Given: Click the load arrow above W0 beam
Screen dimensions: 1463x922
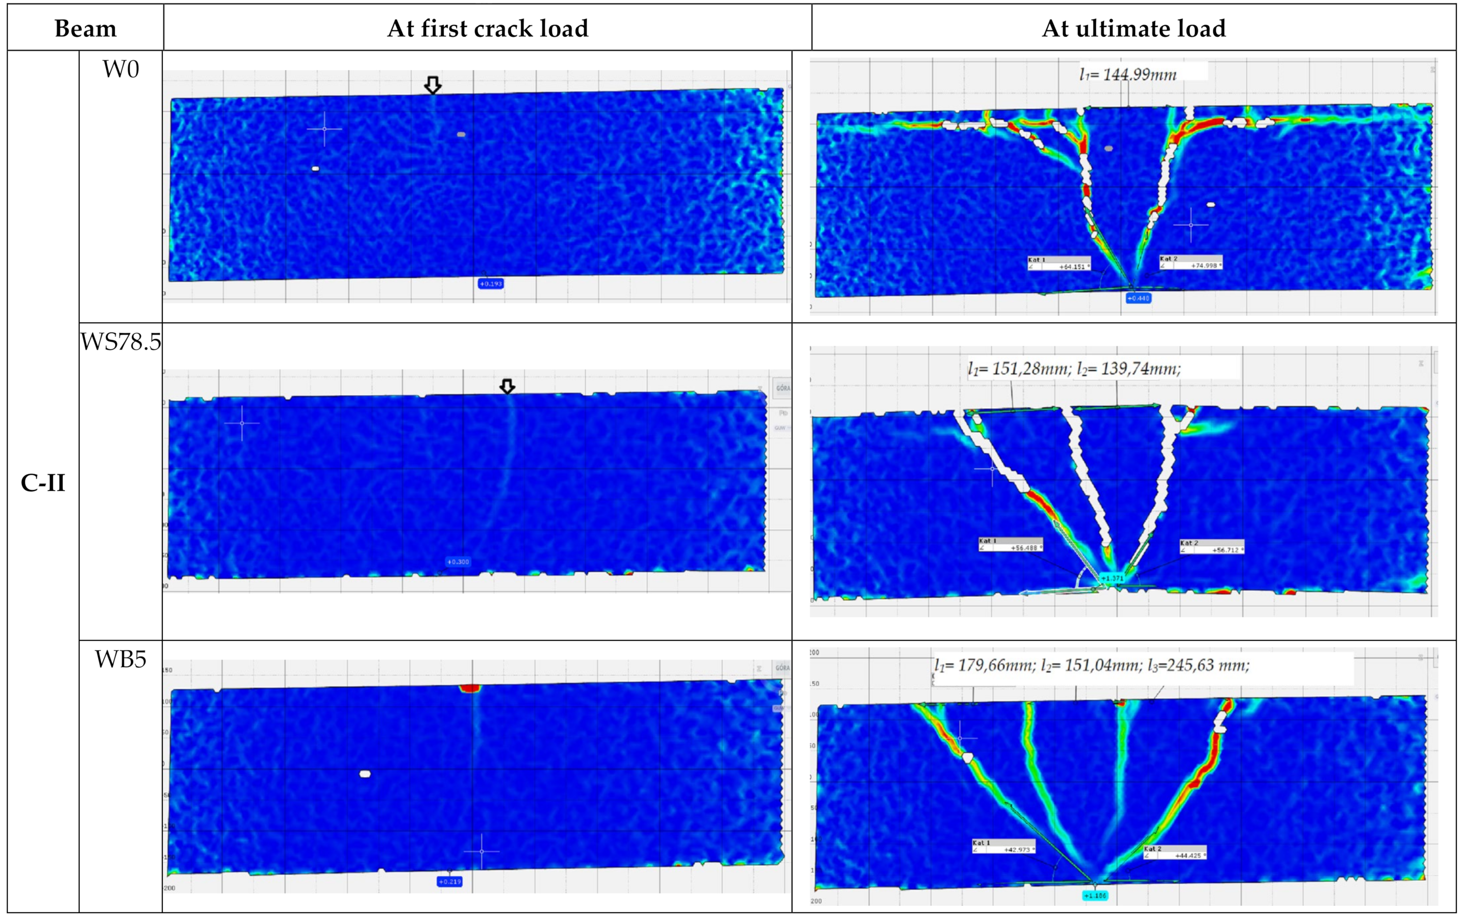Looking at the screenshot, I should point(433,85).
